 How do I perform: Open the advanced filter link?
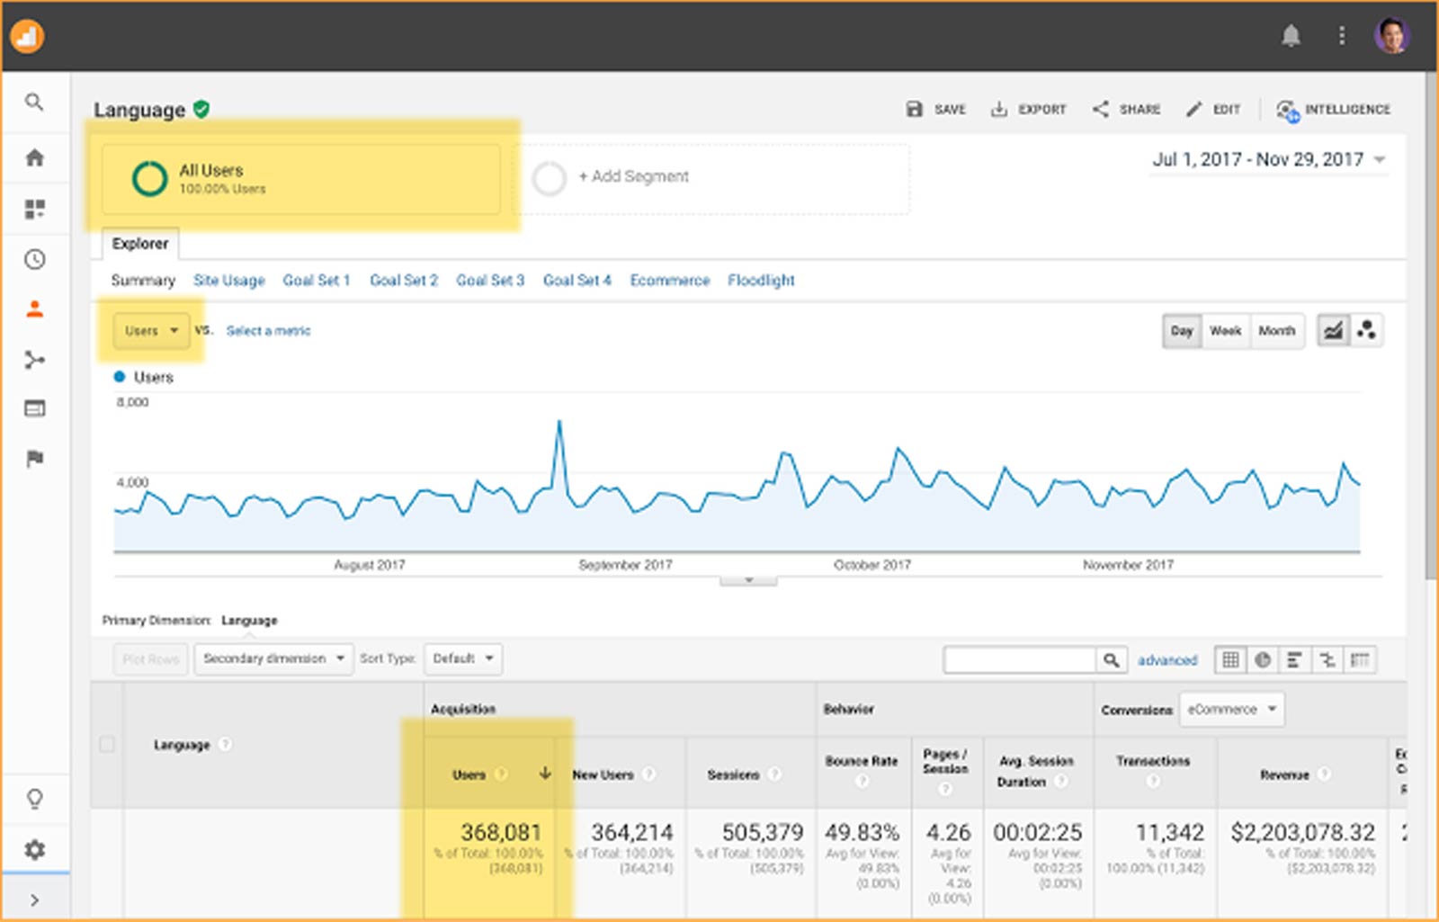[x=1166, y=660]
